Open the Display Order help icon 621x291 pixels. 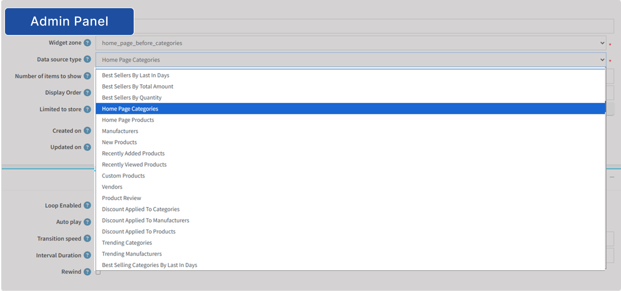[87, 93]
